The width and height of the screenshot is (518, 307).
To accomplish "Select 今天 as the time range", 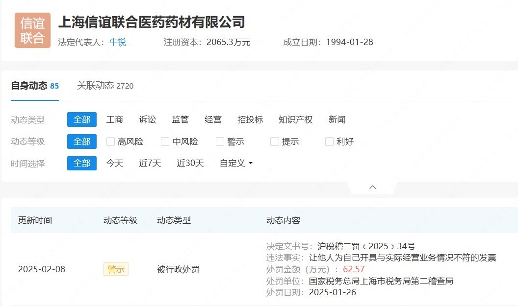I will (114, 163).
